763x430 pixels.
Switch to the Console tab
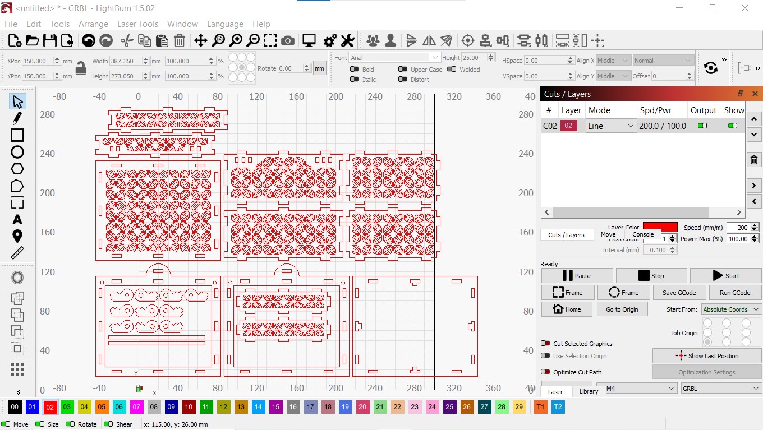tap(643, 235)
